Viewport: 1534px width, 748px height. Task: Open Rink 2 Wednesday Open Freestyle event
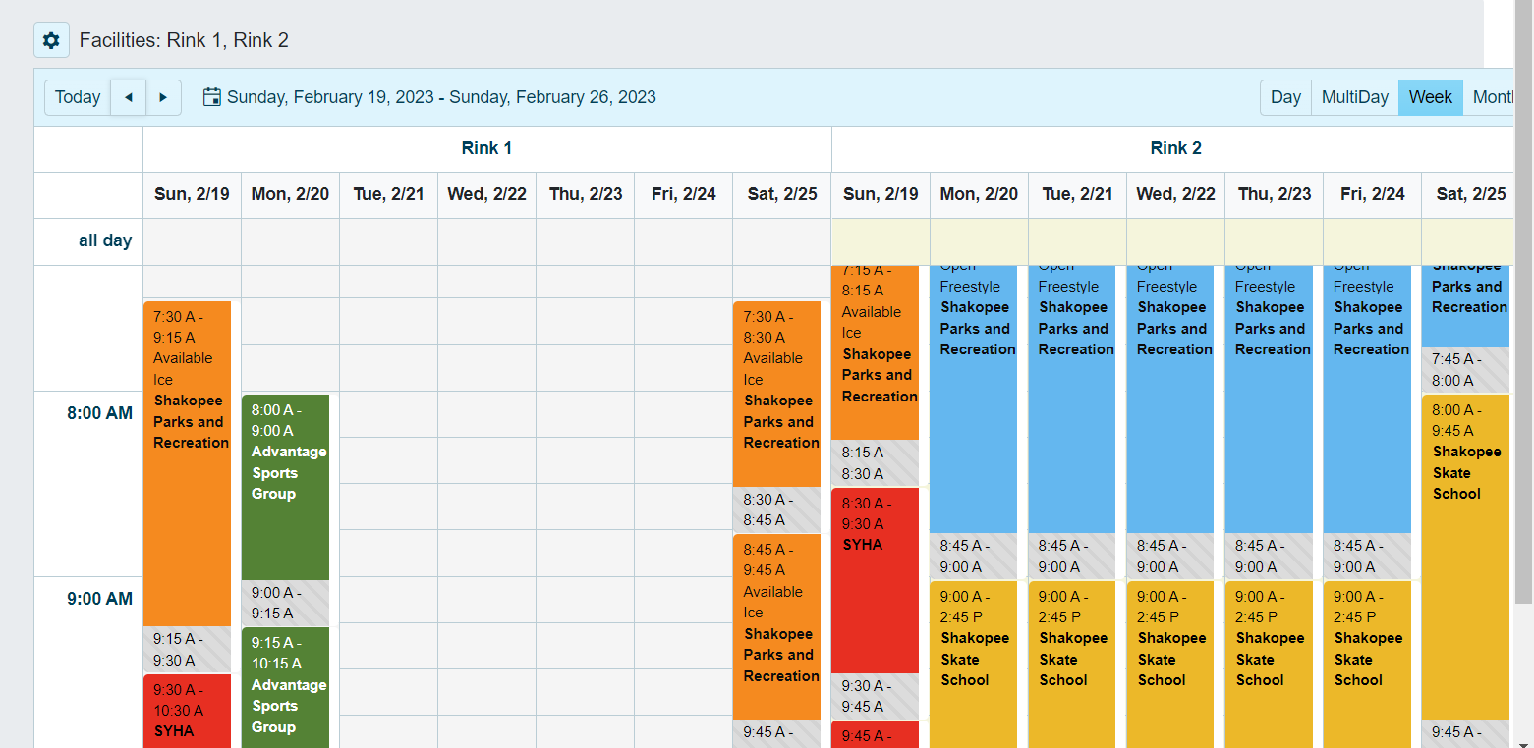coord(1169,399)
